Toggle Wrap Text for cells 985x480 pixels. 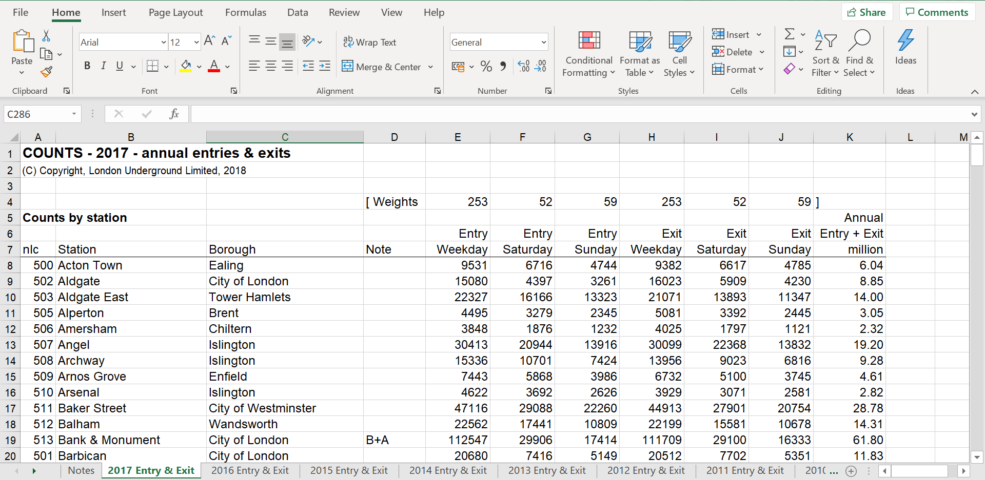click(x=370, y=43)
